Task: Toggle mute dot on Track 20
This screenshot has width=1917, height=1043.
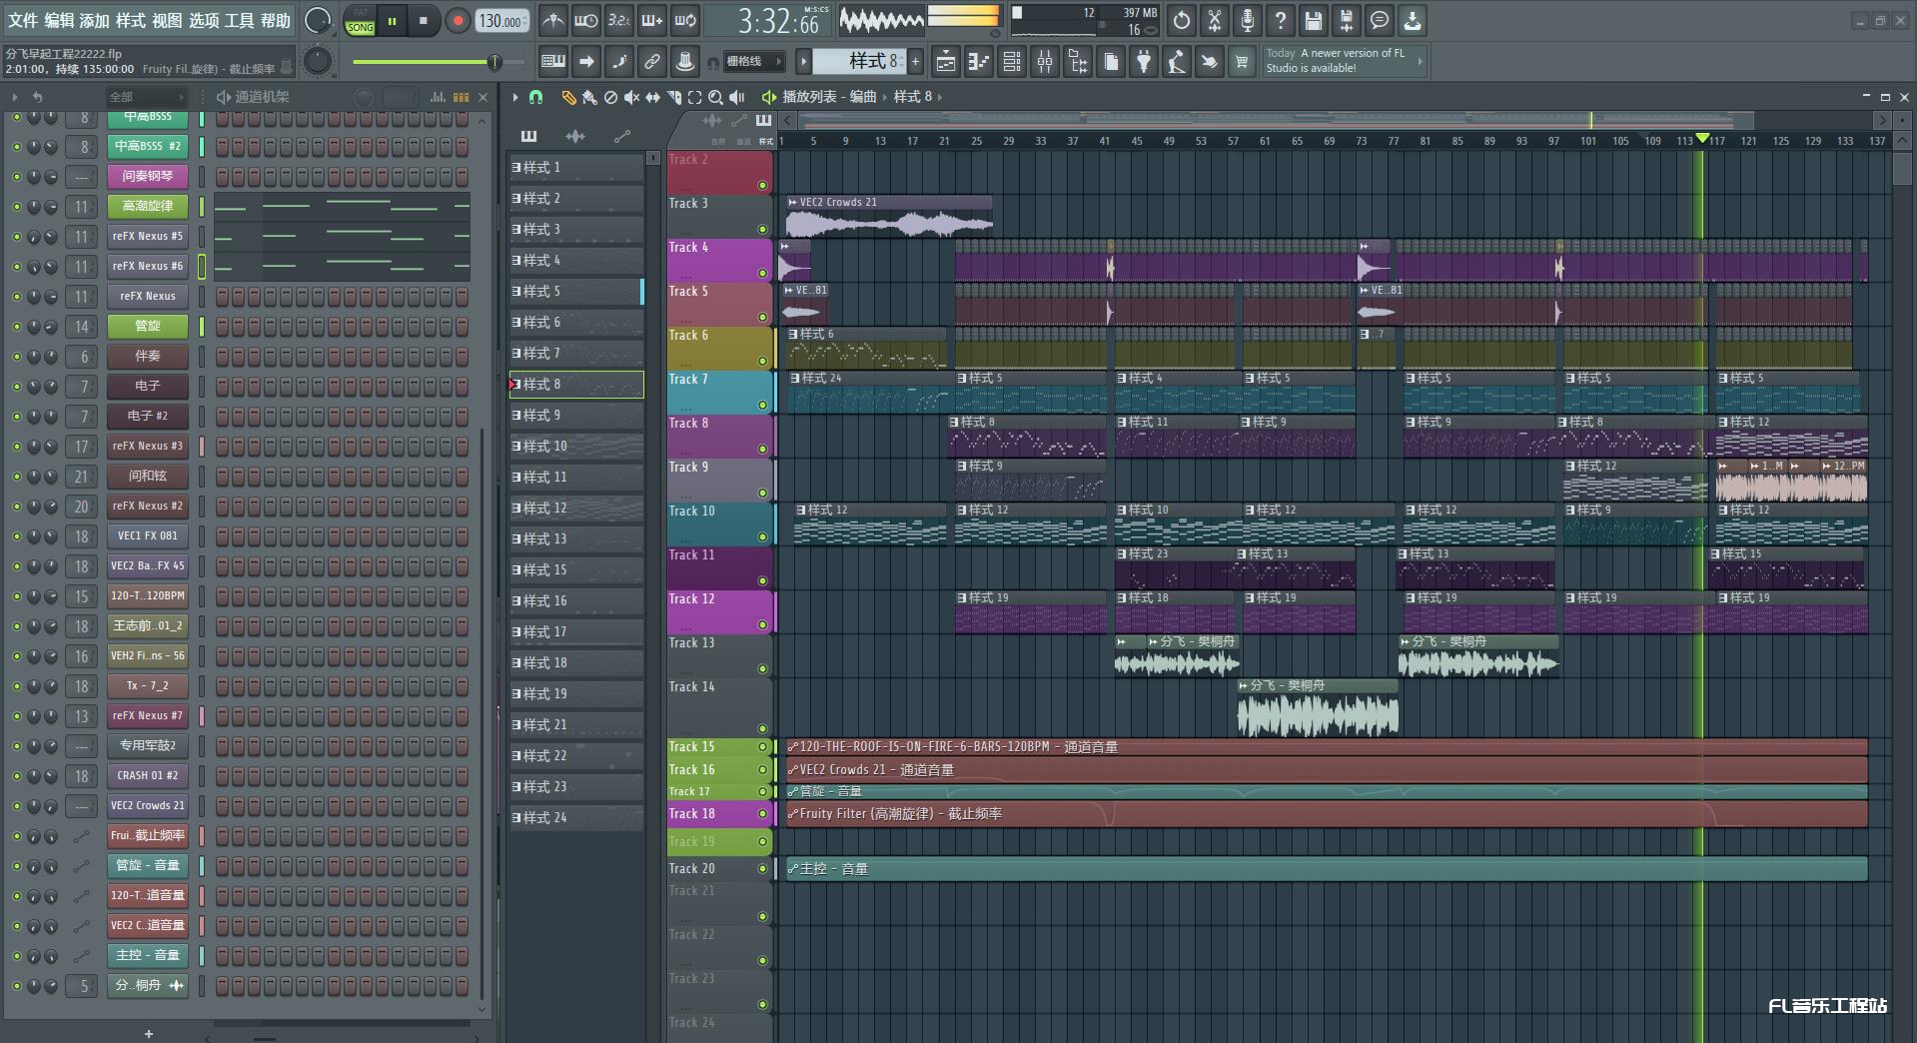Action: click(x=762, y=869)
